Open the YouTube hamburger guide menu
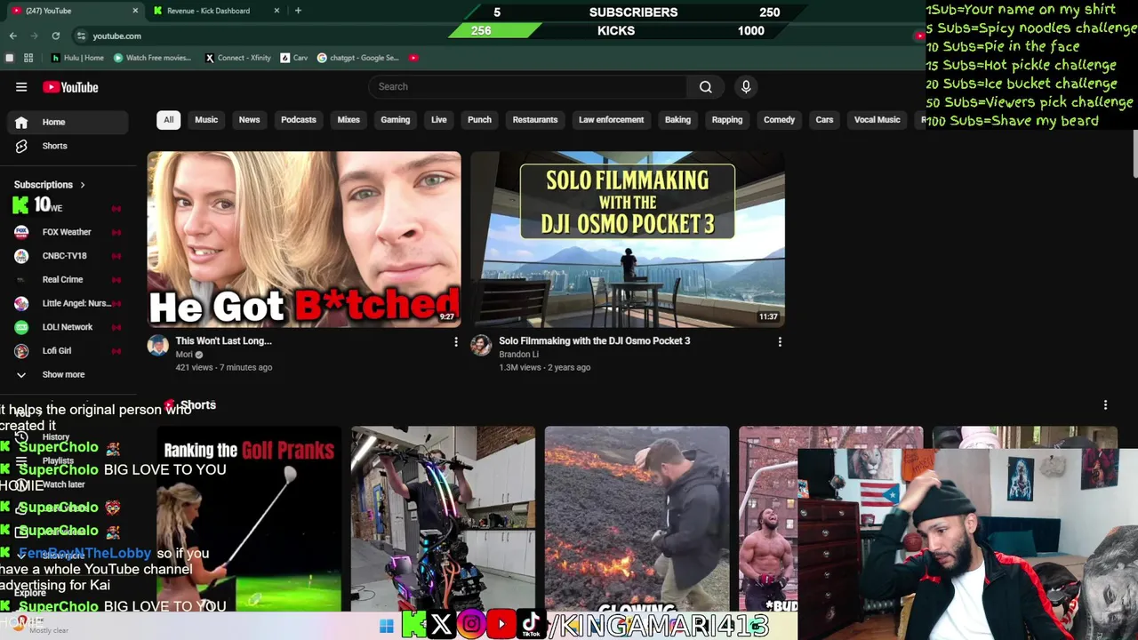Screen dimensions: 1138x640 (x=21, y=87)
